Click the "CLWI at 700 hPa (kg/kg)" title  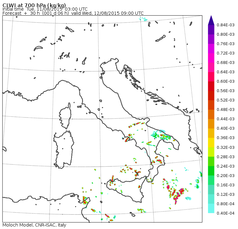click(34, 5)
